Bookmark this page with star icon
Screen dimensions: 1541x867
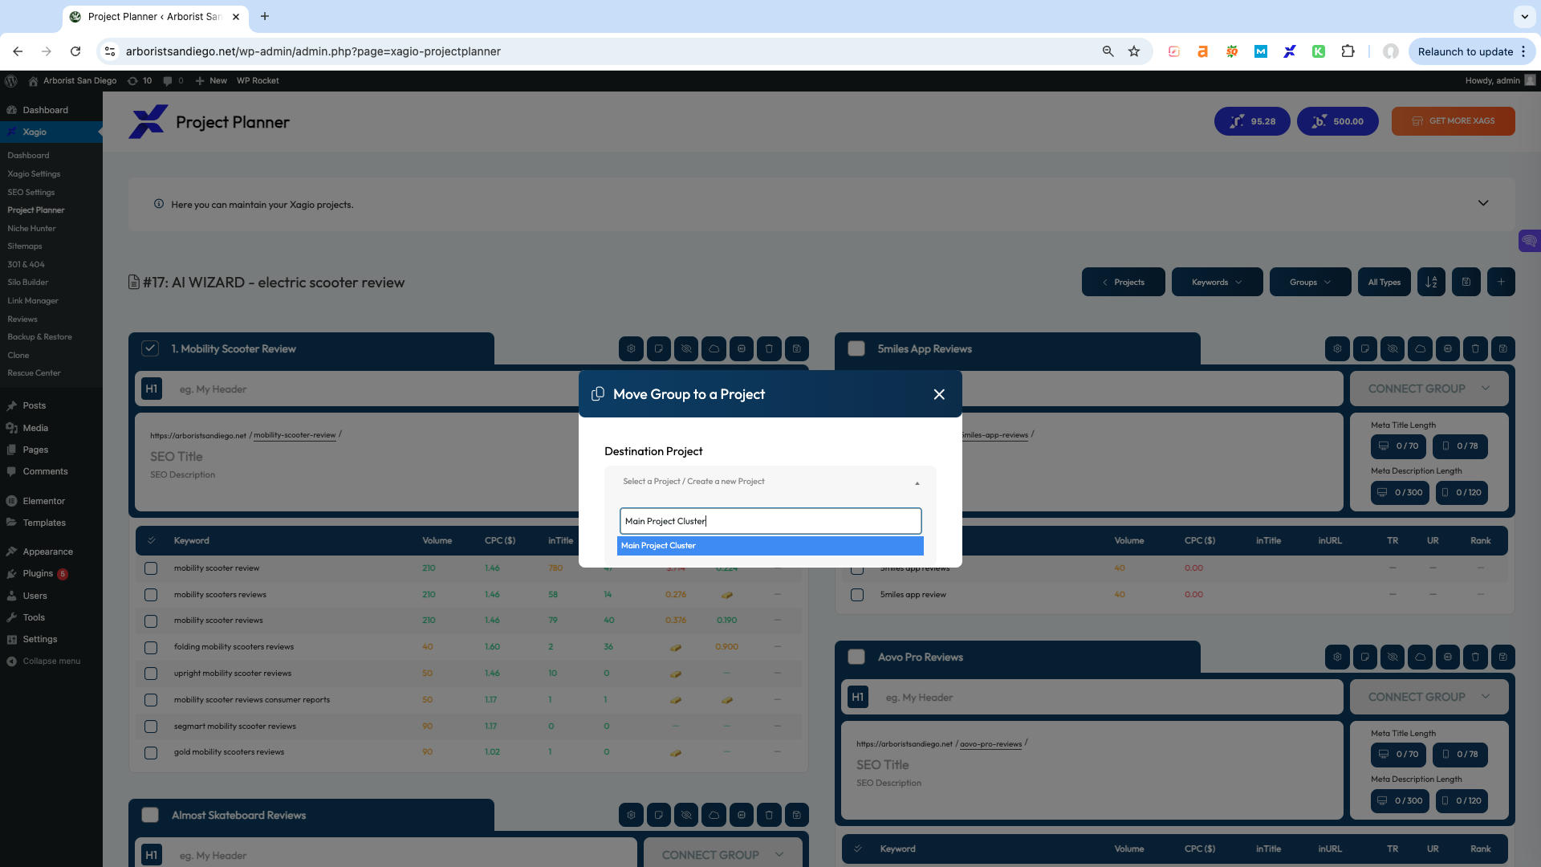(1134, 51)
